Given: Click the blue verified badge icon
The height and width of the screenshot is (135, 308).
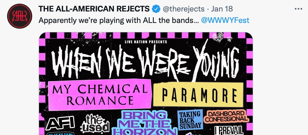Looking at the screenshot, I should (x=156, y=9).
